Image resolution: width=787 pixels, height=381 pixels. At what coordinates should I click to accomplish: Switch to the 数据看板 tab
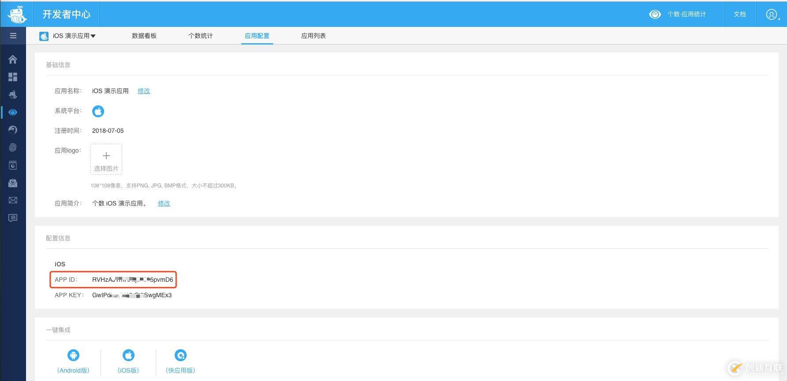point(144,36)
